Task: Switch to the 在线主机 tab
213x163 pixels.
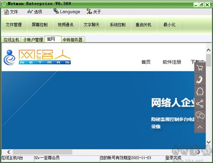Action: pos(11,40)
